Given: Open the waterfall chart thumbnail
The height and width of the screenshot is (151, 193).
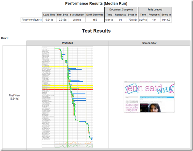Looking at the screenshot, I should point(67,97).
